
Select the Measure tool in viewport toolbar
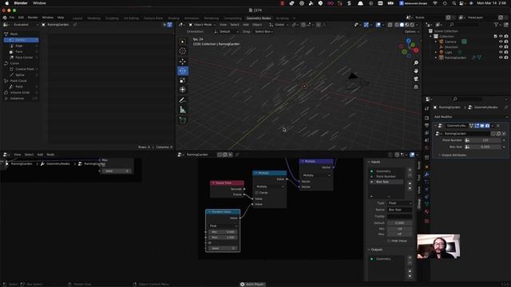[x=183, y=110]
